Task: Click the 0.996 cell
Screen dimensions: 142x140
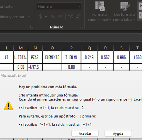Action: pos(121,57)
